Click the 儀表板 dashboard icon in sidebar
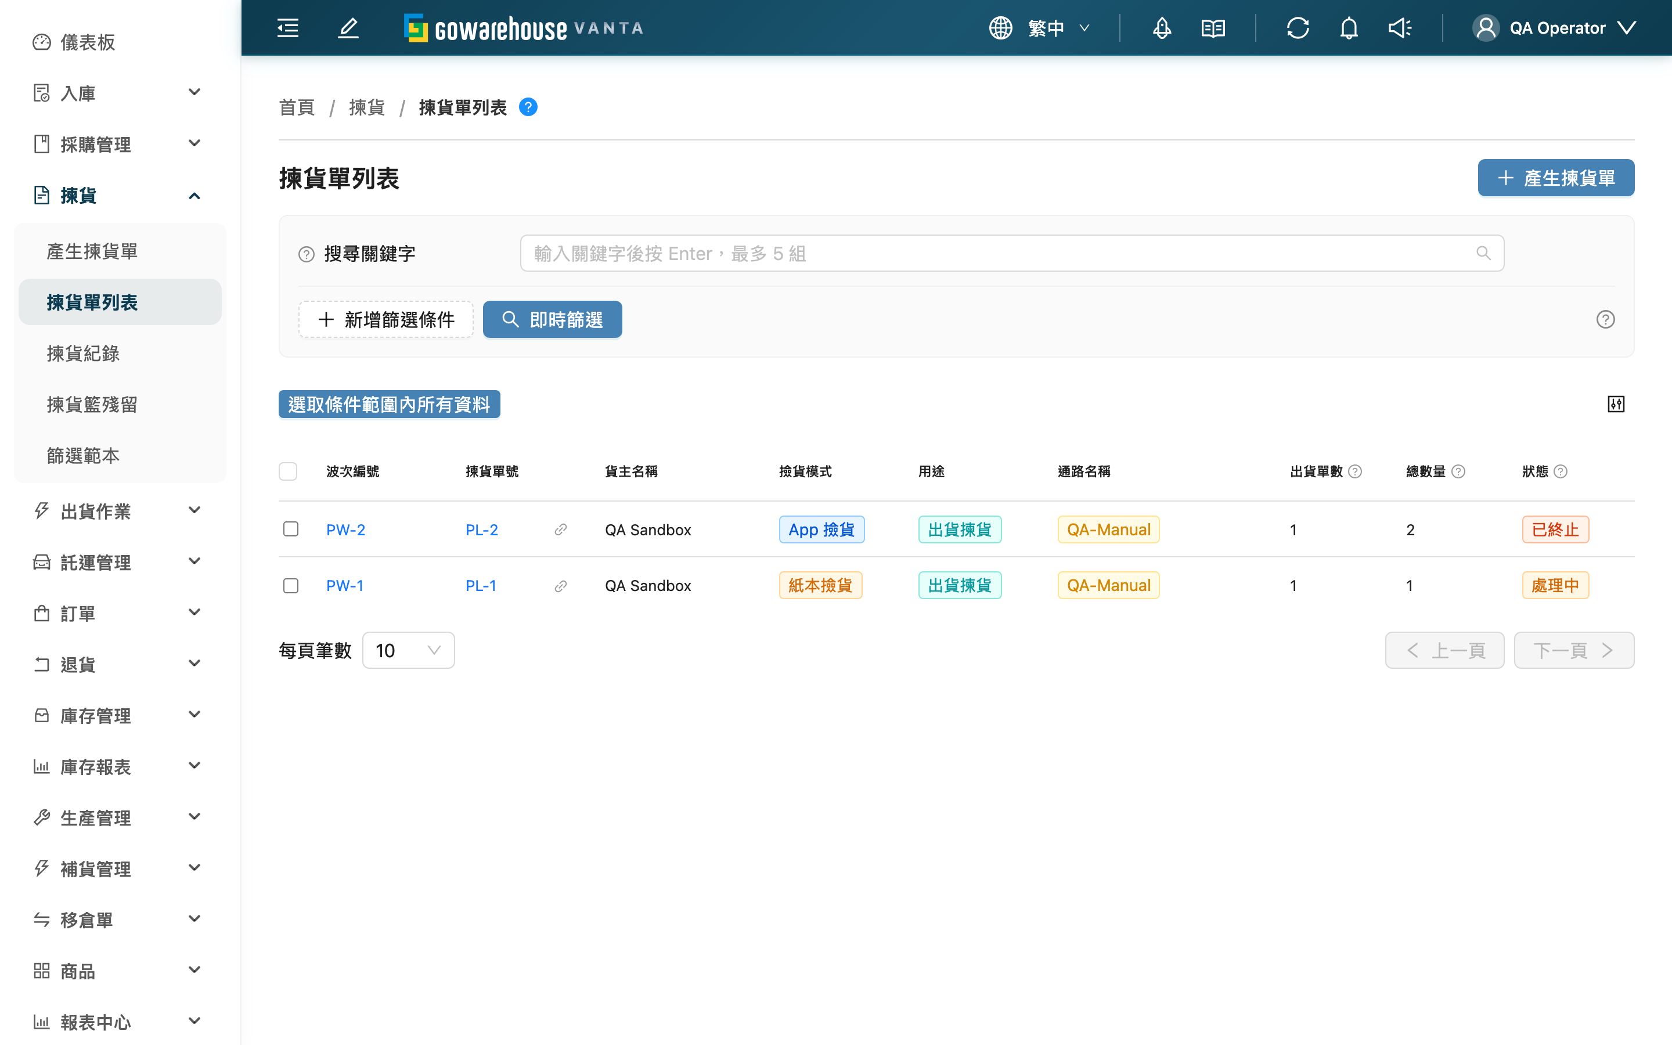 [41, 42]
